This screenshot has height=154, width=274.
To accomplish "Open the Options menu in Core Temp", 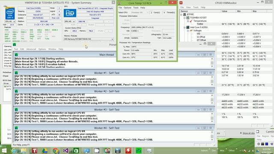I will click(x=128, y=8).
